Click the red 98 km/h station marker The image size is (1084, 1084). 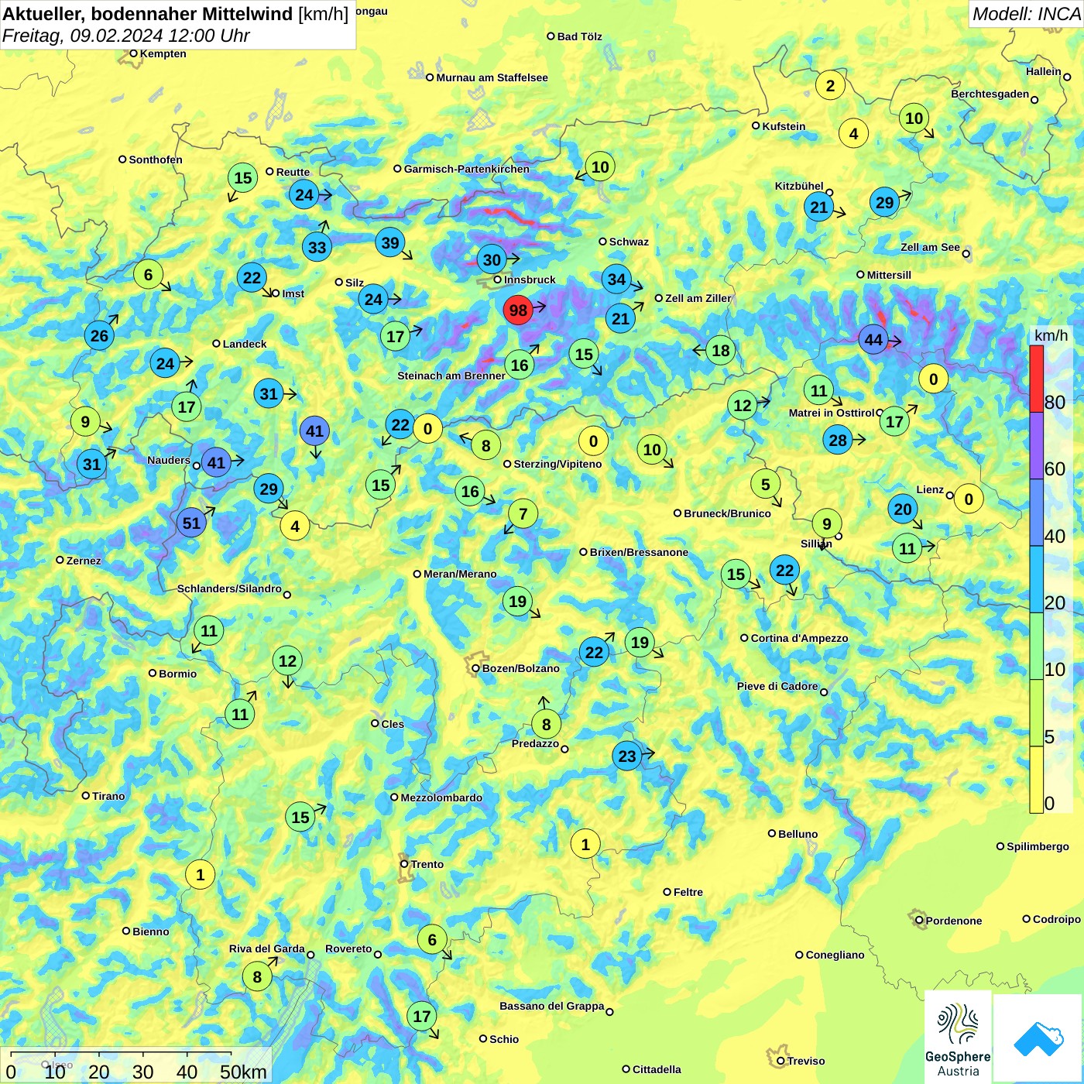(518, 310)
